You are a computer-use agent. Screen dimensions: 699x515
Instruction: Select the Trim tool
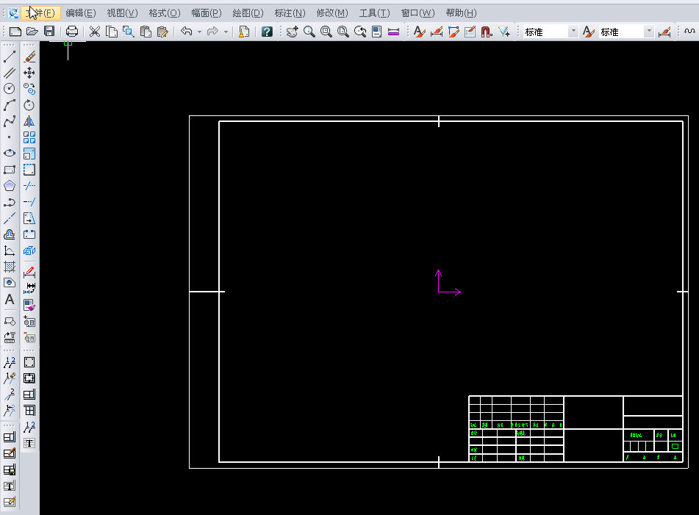pyautogui.click(x=29, y=186)
